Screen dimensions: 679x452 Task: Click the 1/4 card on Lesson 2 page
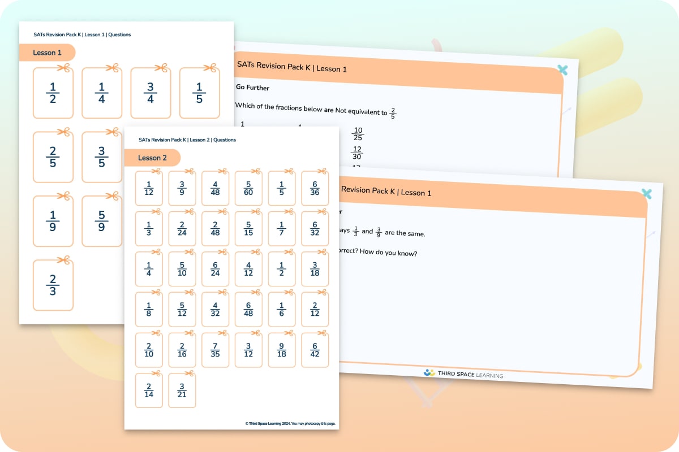[149, 269]
